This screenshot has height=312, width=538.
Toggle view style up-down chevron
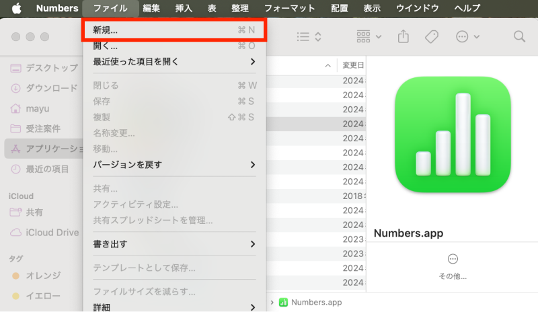pyautogui.click(x=318, y=37)
